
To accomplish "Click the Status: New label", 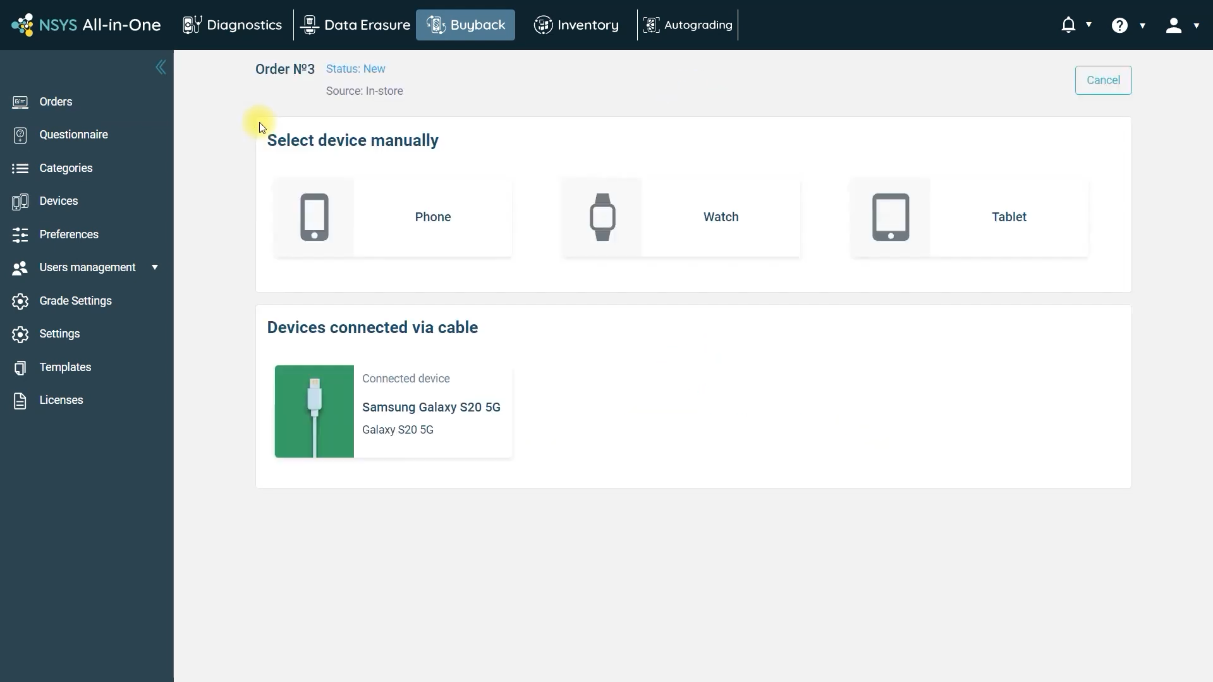I will 355,69.
